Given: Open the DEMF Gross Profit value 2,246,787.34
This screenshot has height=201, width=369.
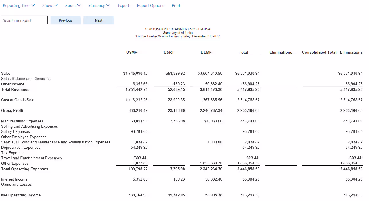Looking at the screenshot, I should [x=211, y=111].
